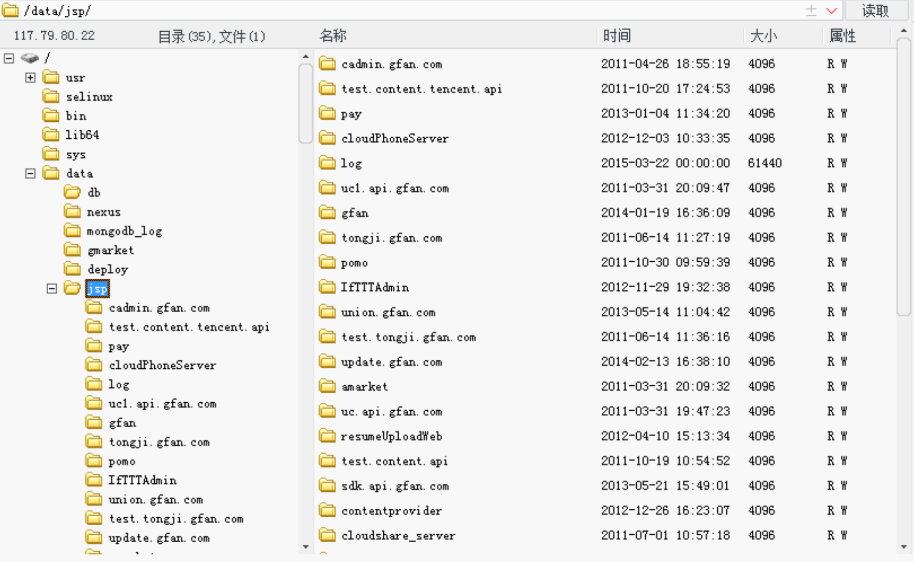Select db folder icon under data
The height and width of the screenshot is (562, 914).
[x=73, y=192]
